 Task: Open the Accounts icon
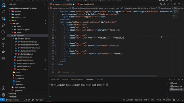pos(3,88)
